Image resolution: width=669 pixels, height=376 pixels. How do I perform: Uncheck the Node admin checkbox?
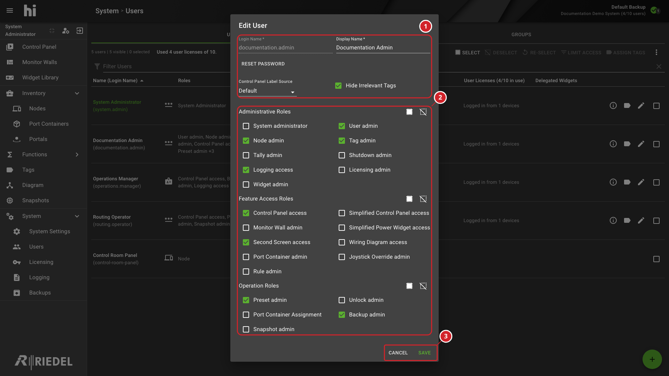(246, 141)
